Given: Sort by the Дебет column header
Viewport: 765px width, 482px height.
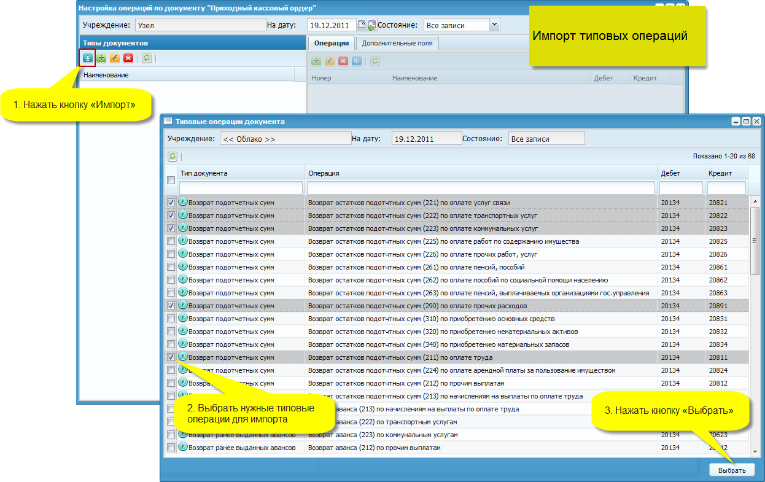Looking at the screenshot, I should [x=681, y=173].
